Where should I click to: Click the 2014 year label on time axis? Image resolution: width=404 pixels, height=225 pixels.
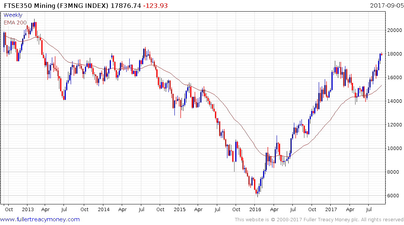(x=103, y=209)
